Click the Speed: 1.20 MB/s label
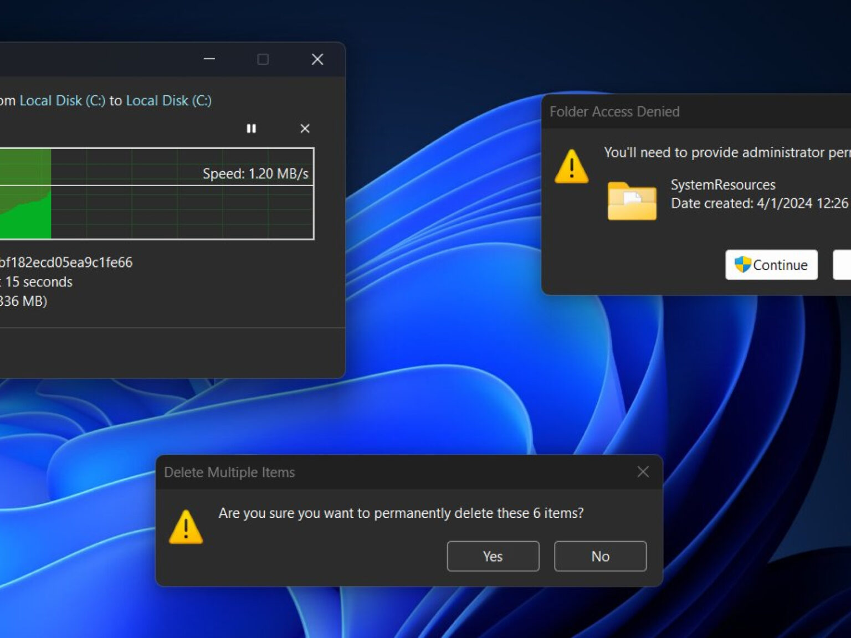 tap(255, 174)
